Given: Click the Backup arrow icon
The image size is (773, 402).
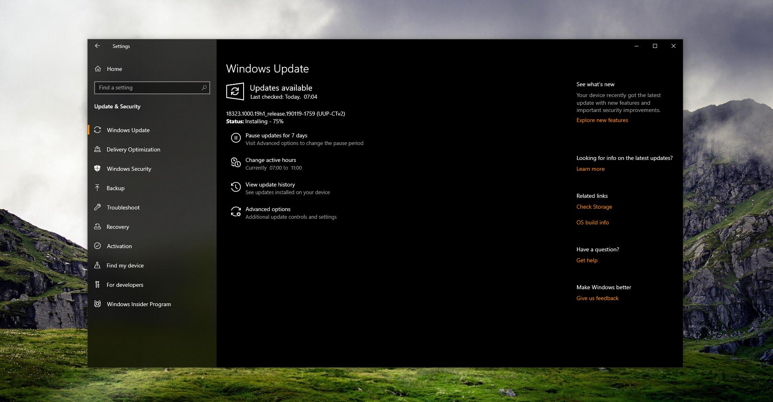Looking at the screenshot, I should 97,188.
